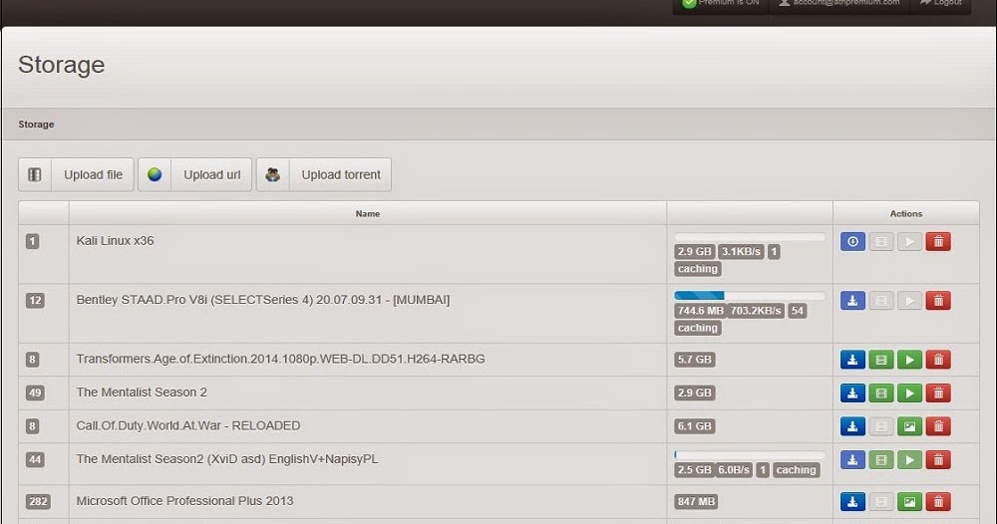Image resolution: width=997 pixels, height=524 pixels.
Task: Click the 44 number badge
Action: (x=35, y=460)
